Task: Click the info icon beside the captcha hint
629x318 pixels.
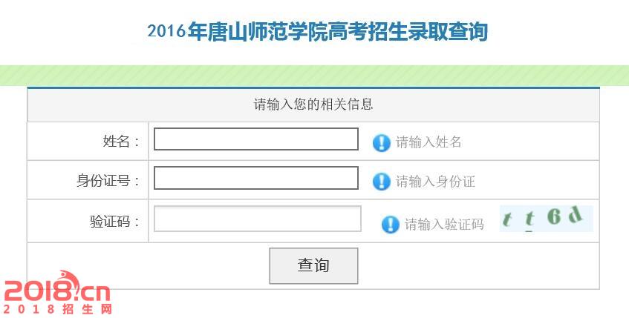Action: point(390,224)
